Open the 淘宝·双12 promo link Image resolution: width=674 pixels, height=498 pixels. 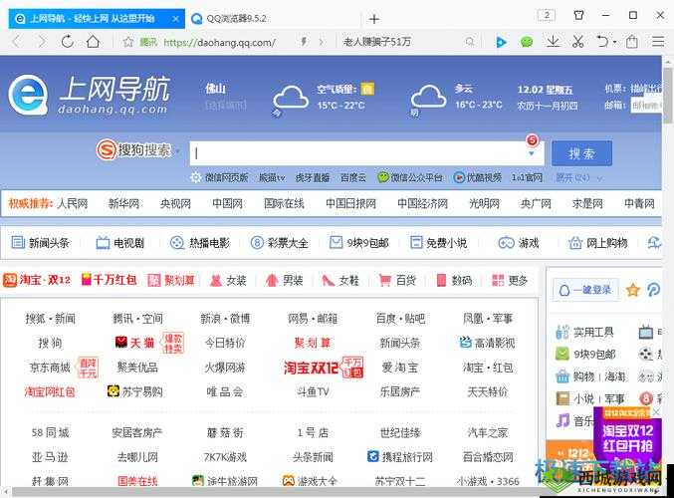37,281
